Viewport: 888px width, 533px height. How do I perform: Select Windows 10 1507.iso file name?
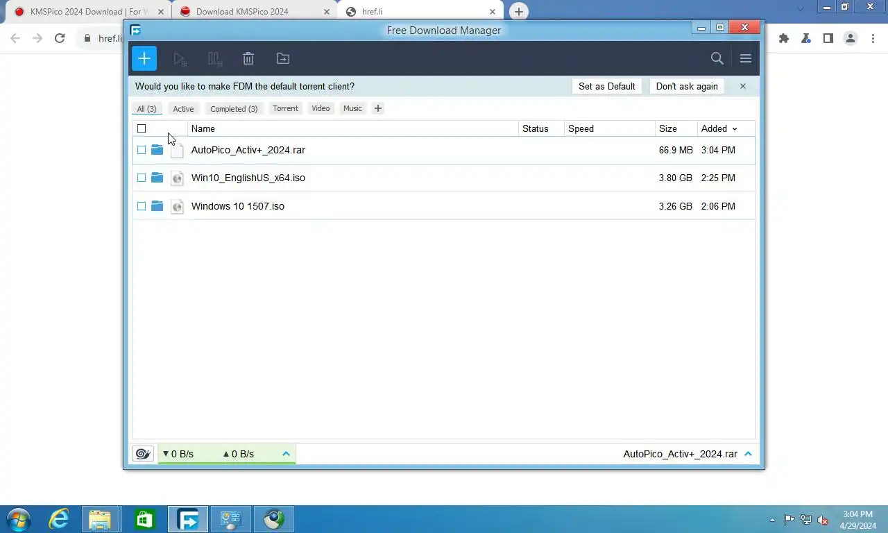pyautogui.click(x=238, y=206)
